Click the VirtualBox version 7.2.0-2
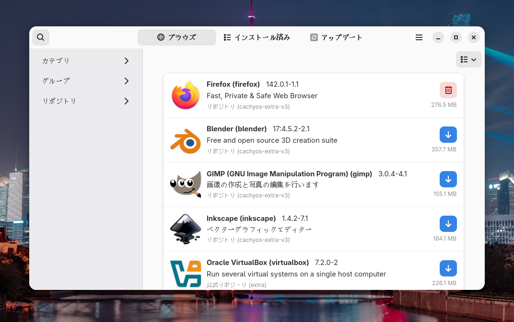The height and width of the screenshot is (322, 514). point(326,263)
